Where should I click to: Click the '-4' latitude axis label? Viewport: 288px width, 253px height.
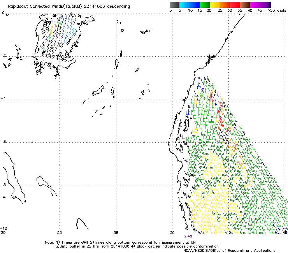[3, 98]
